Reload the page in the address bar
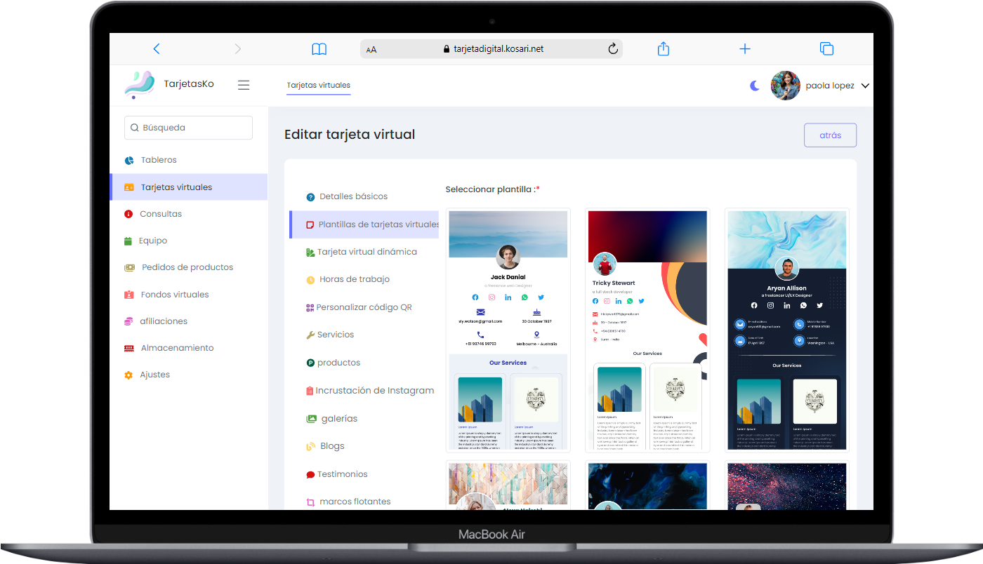Viewport: 983px width, 564px height. 612,49
